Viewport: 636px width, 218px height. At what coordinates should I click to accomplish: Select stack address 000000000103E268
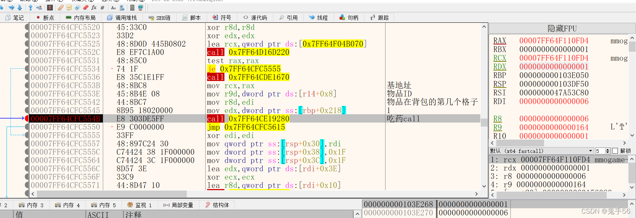coord(398,204)
